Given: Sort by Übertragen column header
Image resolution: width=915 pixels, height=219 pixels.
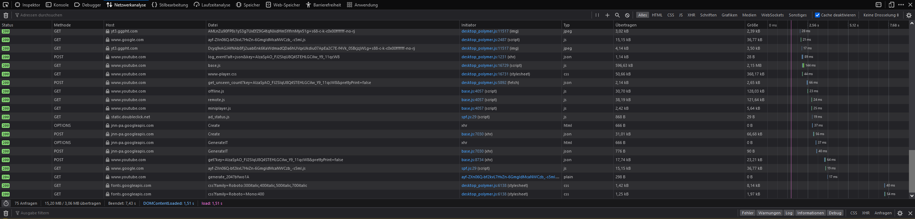Looking at the screenshot, I should pos(679,25).
